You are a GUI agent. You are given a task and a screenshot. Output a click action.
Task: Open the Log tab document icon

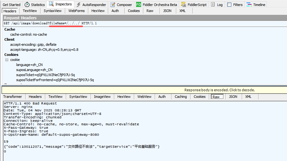[x=213, y=5]
